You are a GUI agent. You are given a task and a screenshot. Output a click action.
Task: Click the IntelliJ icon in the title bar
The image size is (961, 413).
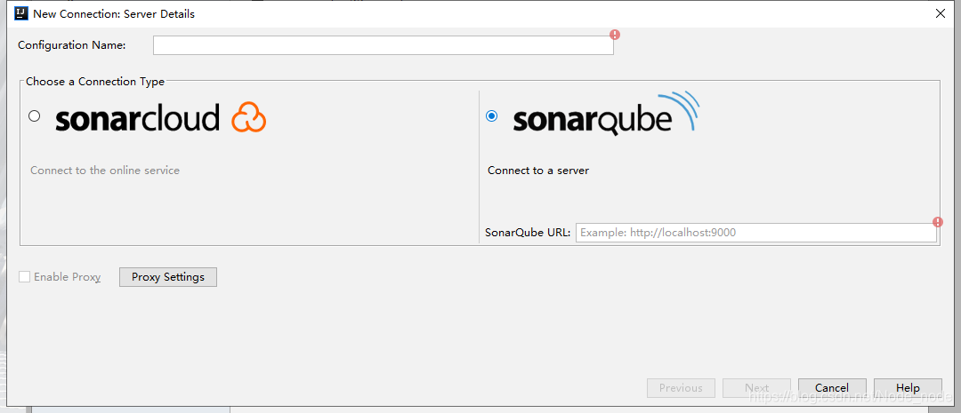pos(21,12)
